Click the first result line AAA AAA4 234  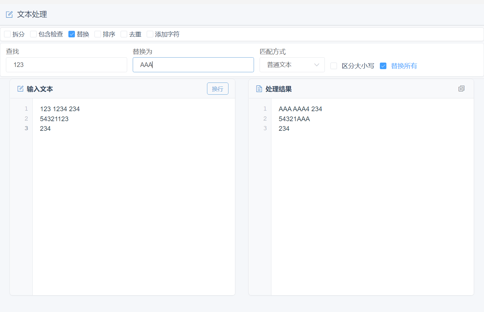300,109
